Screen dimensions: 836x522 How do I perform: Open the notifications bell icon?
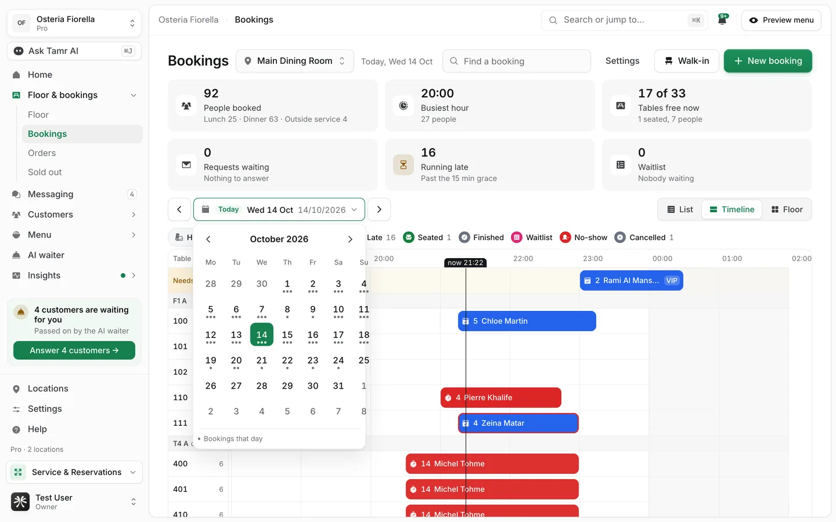coord(723,20)
